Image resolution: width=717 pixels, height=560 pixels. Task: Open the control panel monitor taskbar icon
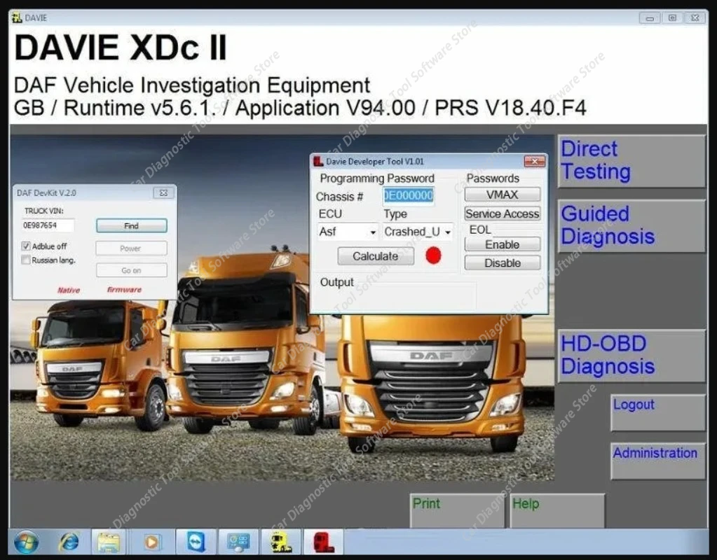pyautogui.click(x=238, y=542)
